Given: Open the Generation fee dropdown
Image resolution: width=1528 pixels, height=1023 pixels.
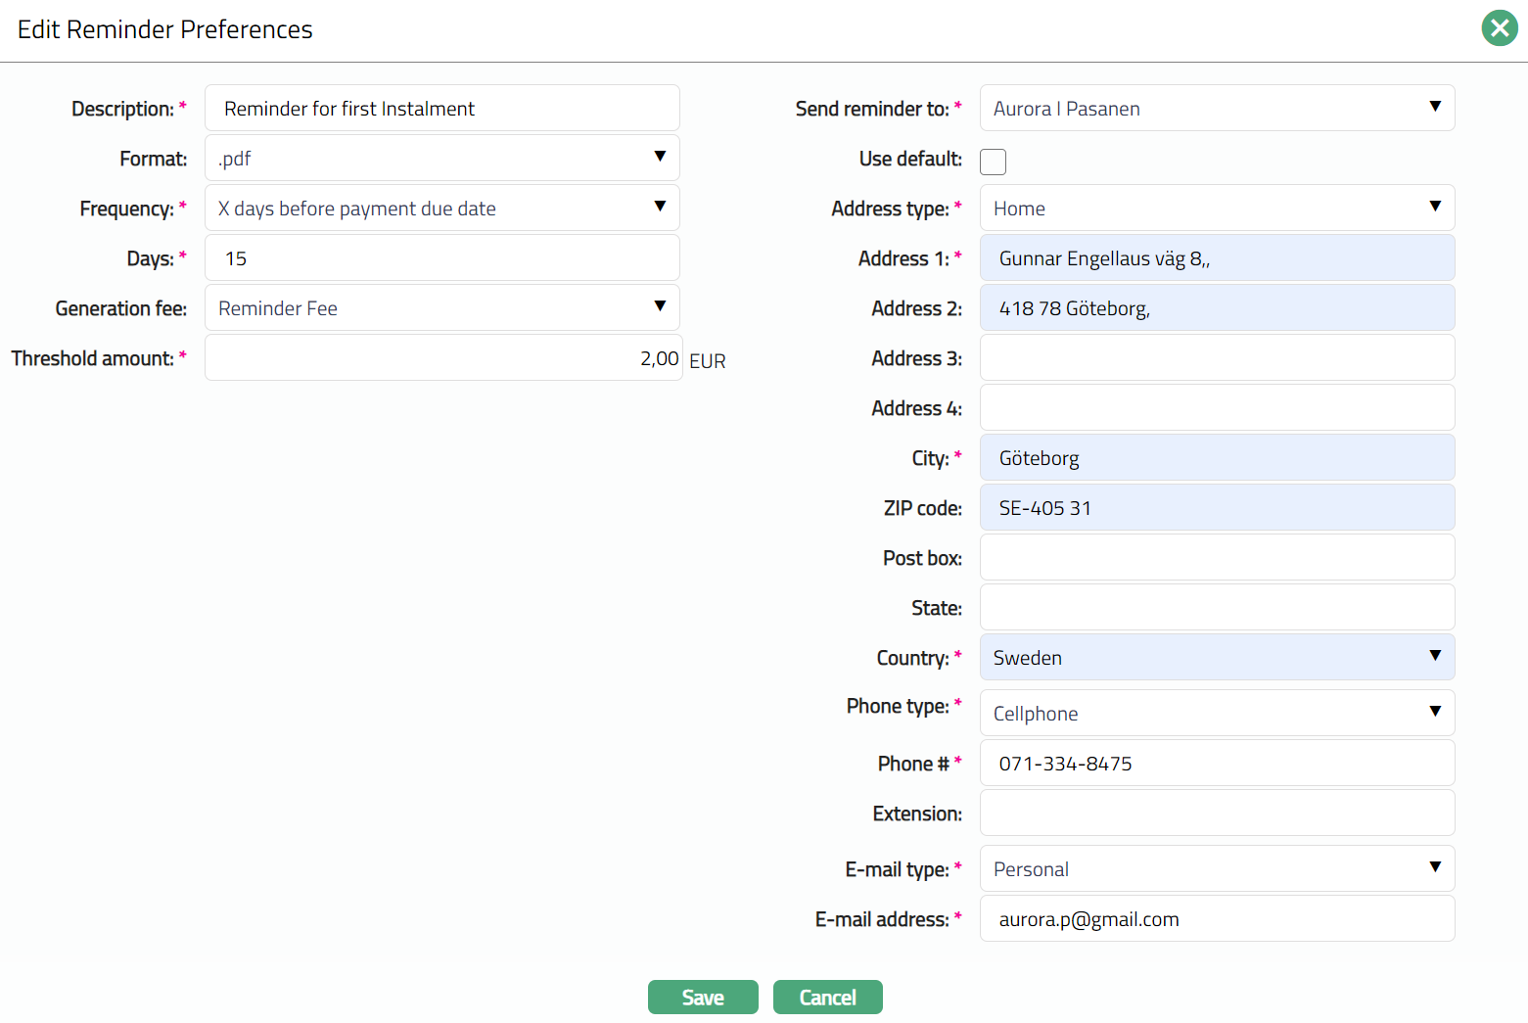Looking at the screenshot, I should pyautogui.click(x=441, y=308).
